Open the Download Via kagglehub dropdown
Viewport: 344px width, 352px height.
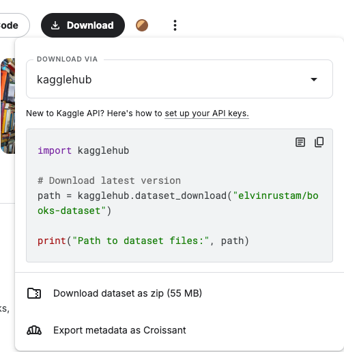[180, 79]
